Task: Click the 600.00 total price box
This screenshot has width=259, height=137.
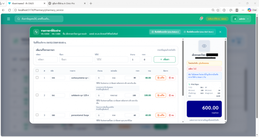Action: click(x=204, y=109)
